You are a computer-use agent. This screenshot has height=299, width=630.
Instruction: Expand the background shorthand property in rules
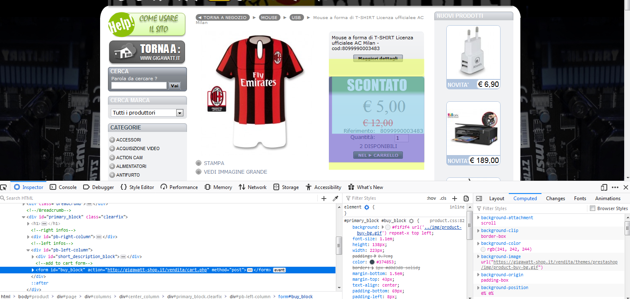tap(382, 227)
